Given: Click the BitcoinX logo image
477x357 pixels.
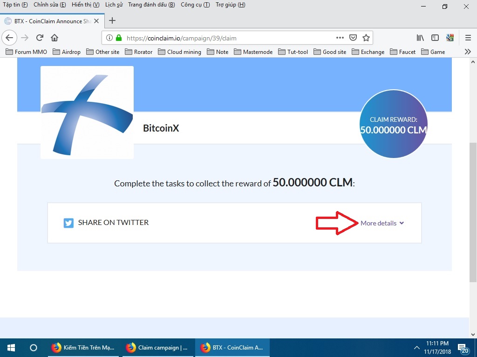Looking at the screenshot, I should tap(87, 112).
